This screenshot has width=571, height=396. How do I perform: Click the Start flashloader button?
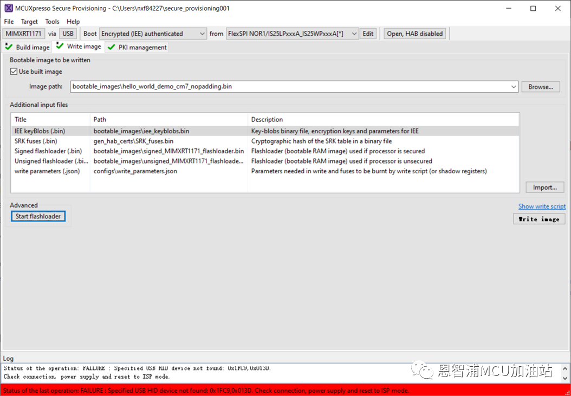[38, 216]
